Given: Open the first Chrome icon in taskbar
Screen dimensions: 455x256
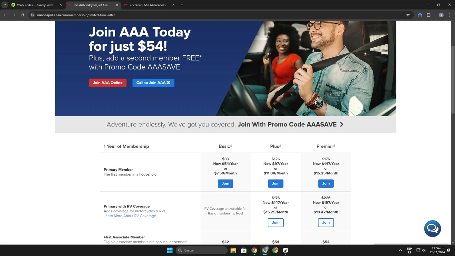Looking at the screenshot, I should (254, 250).
